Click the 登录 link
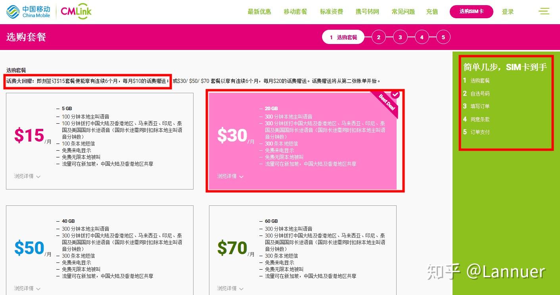Image resolution: width=560 pixels, height=295 pixels. 508,11
